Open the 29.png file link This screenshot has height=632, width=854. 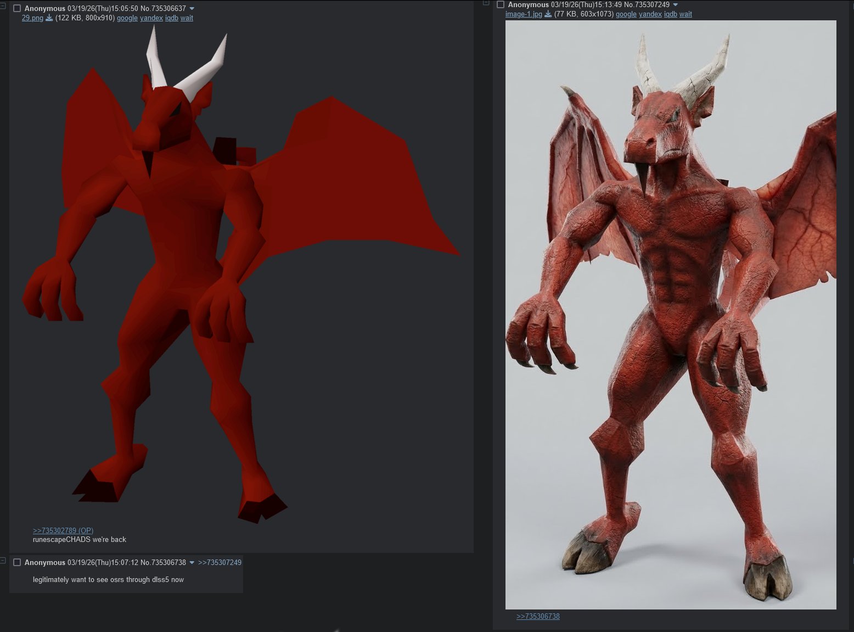[x=32, y=18]
